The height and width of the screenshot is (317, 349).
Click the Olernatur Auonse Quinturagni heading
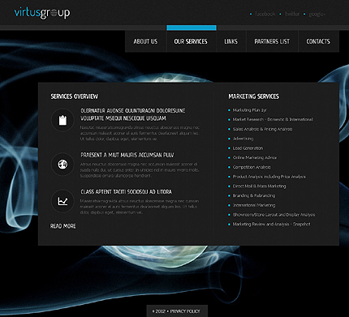(x=133, y=114)
